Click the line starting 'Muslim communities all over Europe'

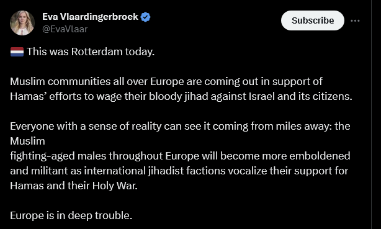pyautogui.click(x=166, y=82)
